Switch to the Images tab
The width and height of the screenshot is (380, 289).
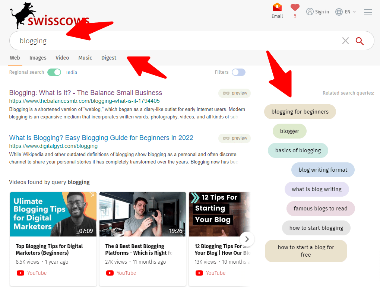click(x=38, y=58)
